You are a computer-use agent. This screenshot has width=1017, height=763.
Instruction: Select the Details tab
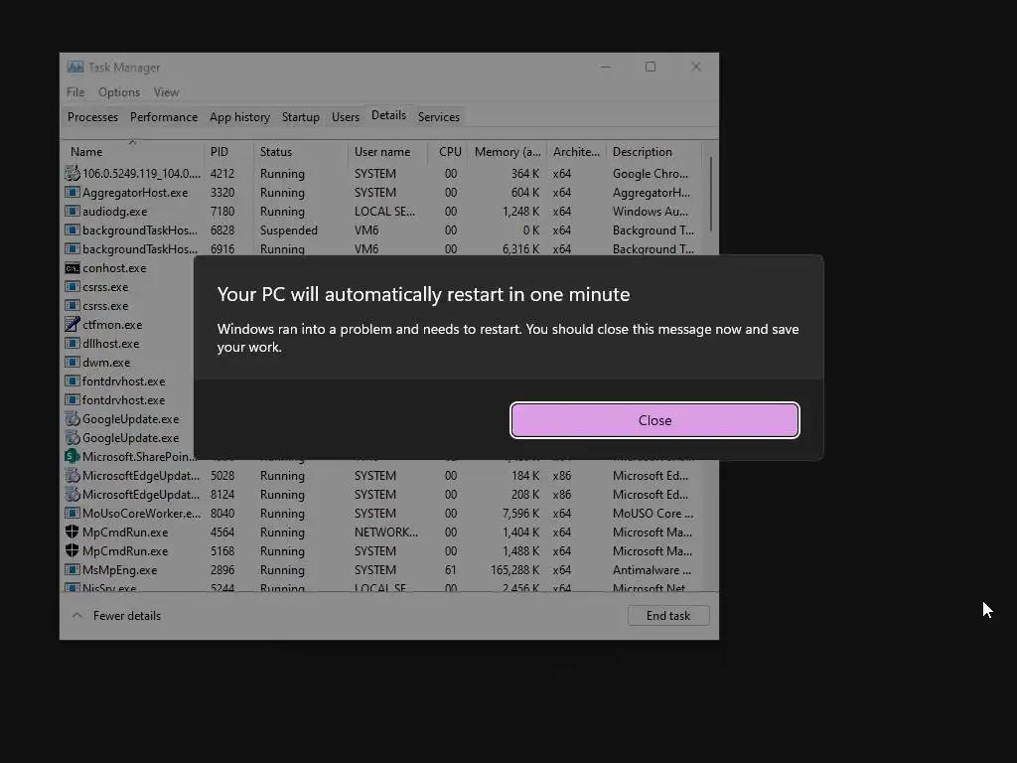[x=388, y=115]
